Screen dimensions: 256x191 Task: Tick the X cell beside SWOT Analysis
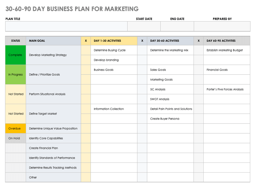[x=142, y=99]
